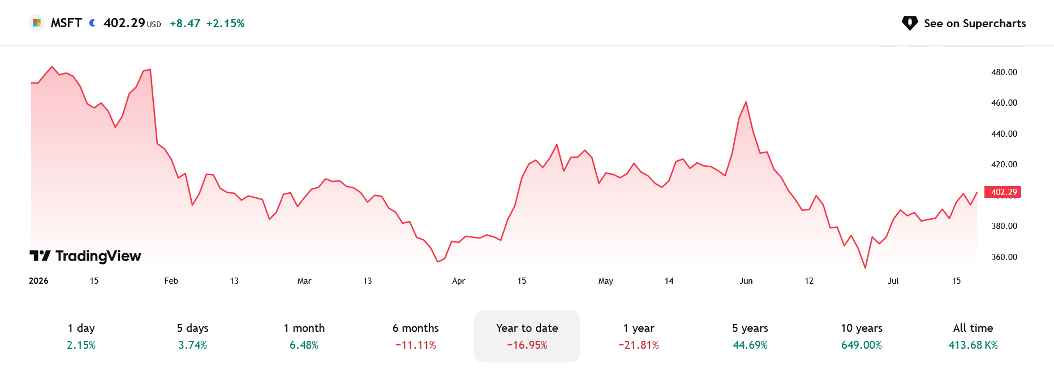Click the MSFT ticker symbol

[66, 23]
